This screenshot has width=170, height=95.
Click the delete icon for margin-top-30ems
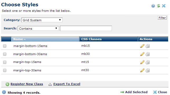point(148,70)
